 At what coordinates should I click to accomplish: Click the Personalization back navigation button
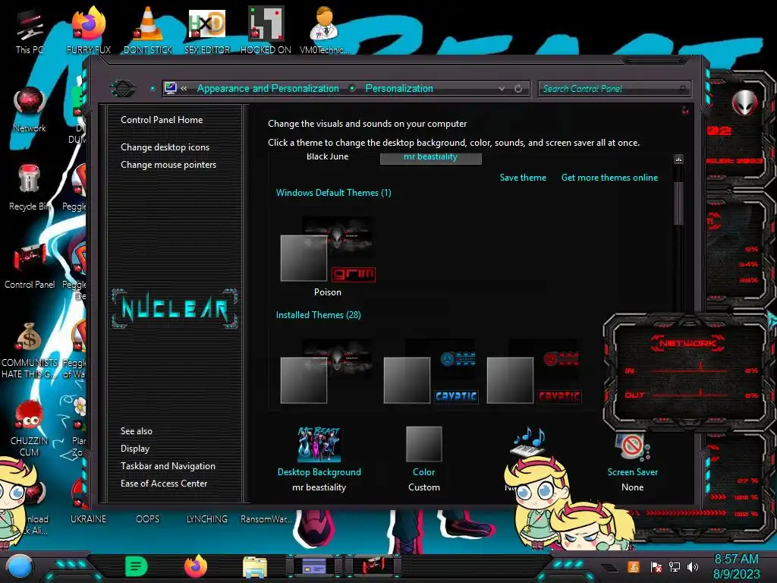(x=122, y=88)
